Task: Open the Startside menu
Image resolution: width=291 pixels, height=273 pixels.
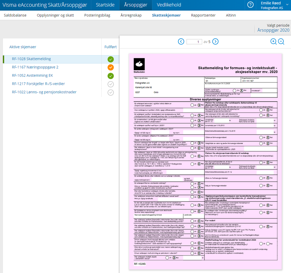Action: click(x=105, y=5)
